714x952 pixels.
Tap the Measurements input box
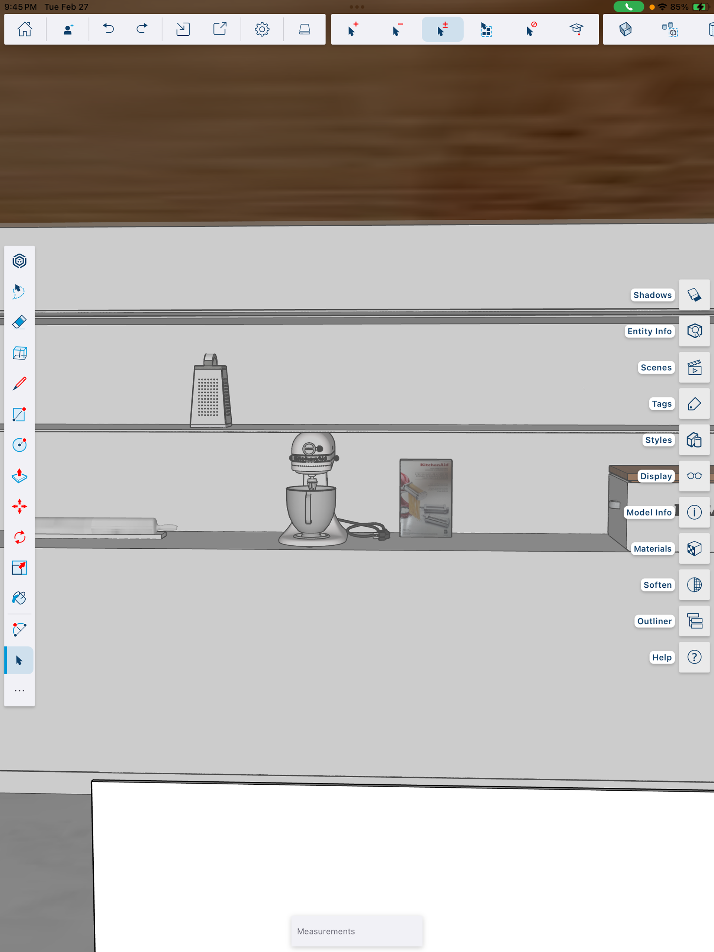357,931
